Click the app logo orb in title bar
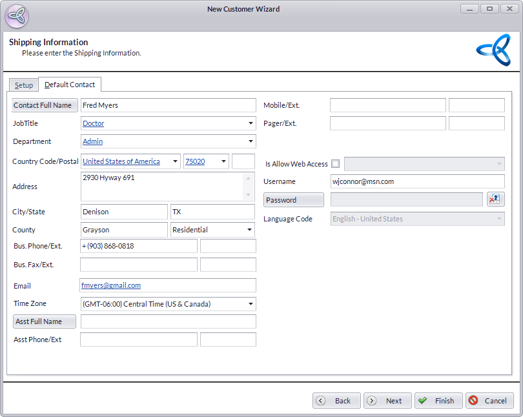Screen dimensions: 523x417 pos(17,15)
